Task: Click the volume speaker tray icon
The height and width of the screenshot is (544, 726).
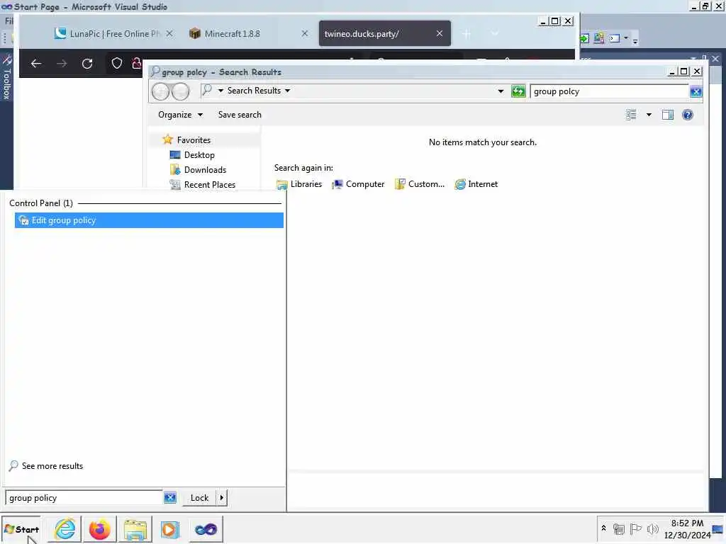Action: coord(653,528)
